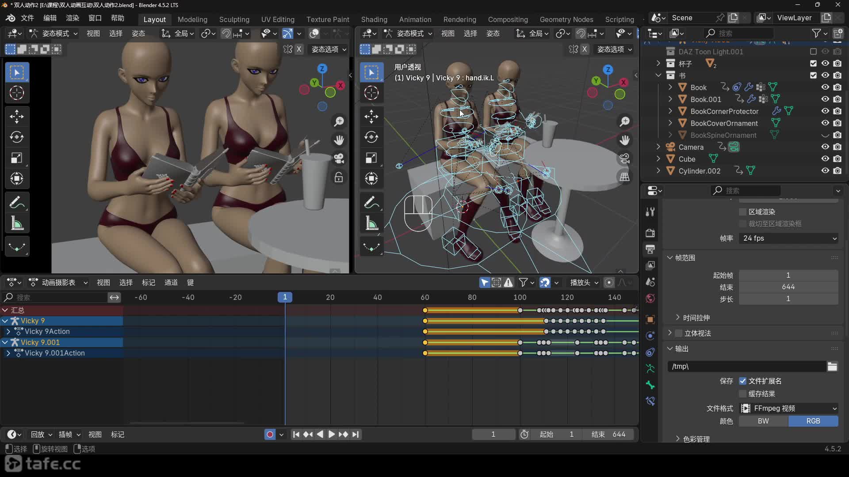This screenshot has width=849, height=477.
Task: Click the auto-keying record button
Action: coord(270,435)
